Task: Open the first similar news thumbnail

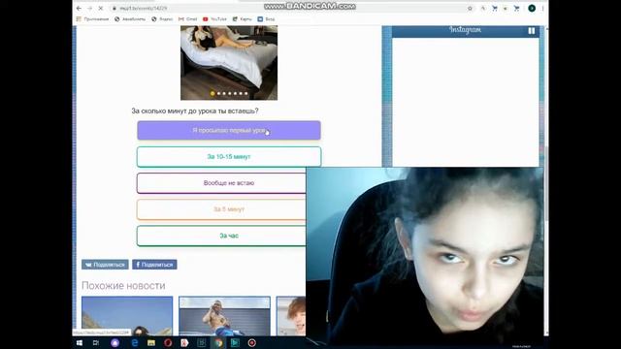Action: tap(127, 316)
